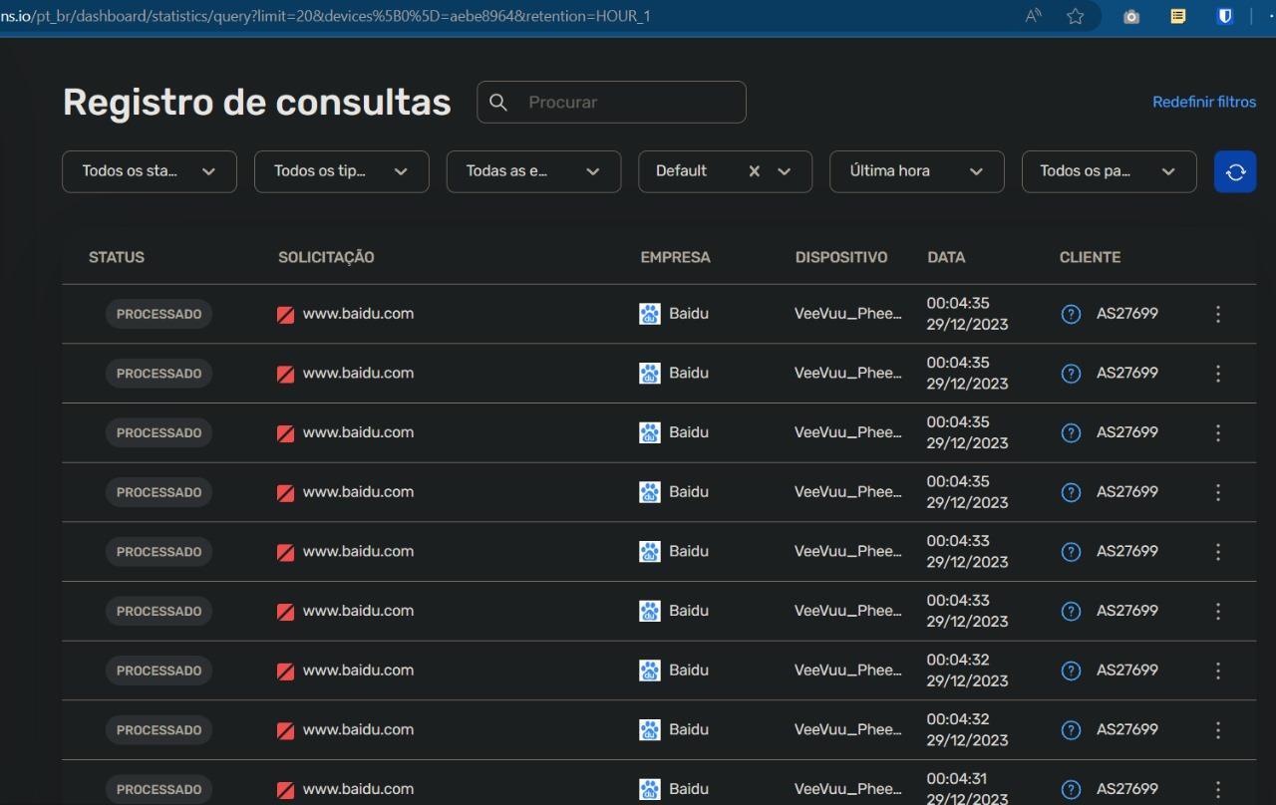Clear the Default device filter with the X
This screenshot has width=1276, height=805.
pyautogui.click(x=755, y=171)
